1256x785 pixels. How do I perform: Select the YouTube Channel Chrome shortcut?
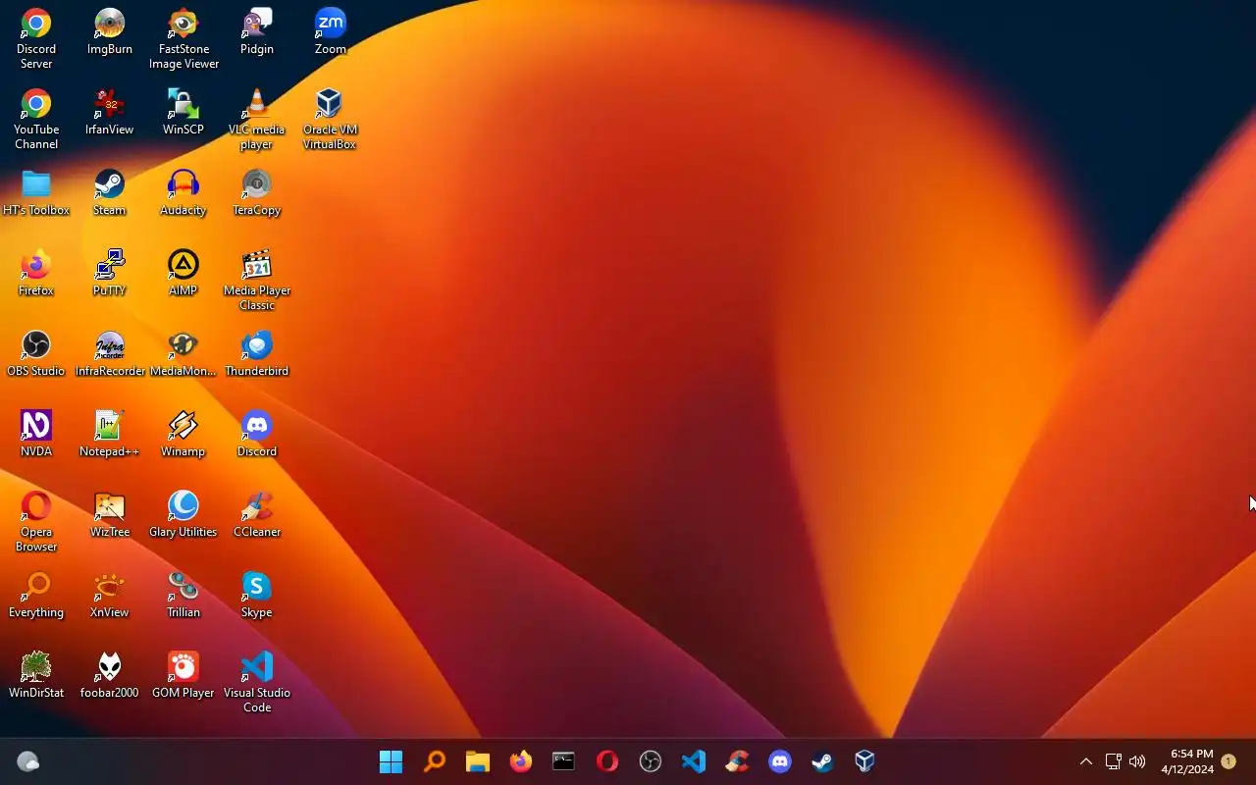click(x=36, y=120)
